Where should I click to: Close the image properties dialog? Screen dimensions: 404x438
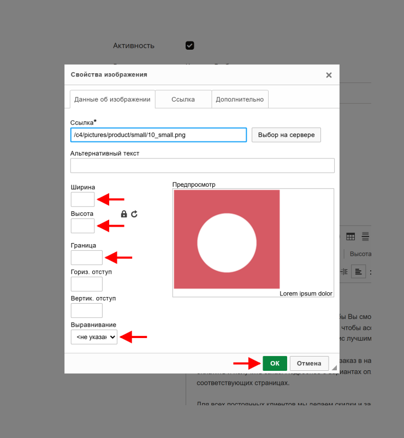point(329,75)
